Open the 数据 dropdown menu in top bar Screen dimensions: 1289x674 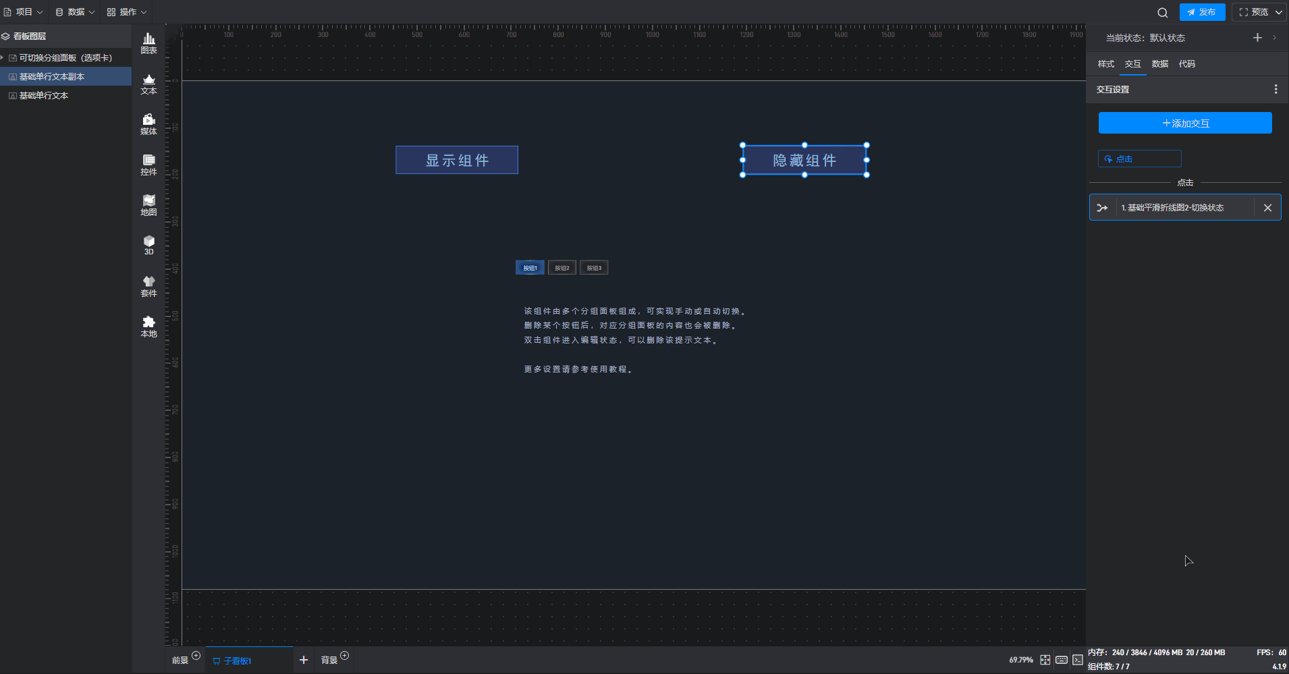75,12
